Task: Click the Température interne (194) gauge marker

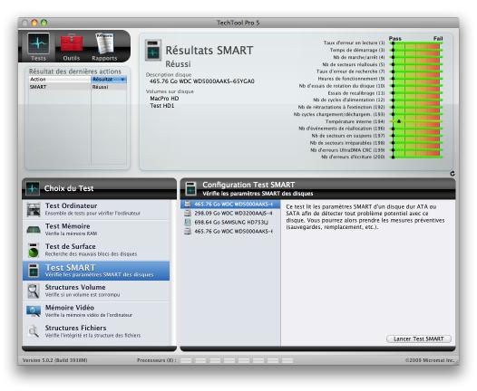Action: (x=399, y=121)
